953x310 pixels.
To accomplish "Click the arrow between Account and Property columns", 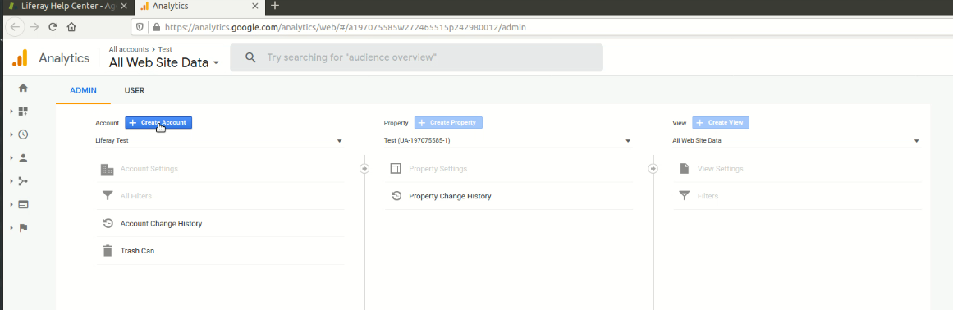I will click(364, 169).
